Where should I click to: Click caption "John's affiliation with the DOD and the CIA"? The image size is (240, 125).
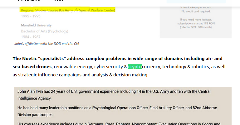click(x=47, y=44)
